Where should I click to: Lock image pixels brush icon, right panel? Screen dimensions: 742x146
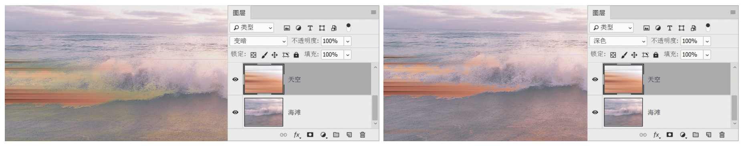(x=624, y=55)
